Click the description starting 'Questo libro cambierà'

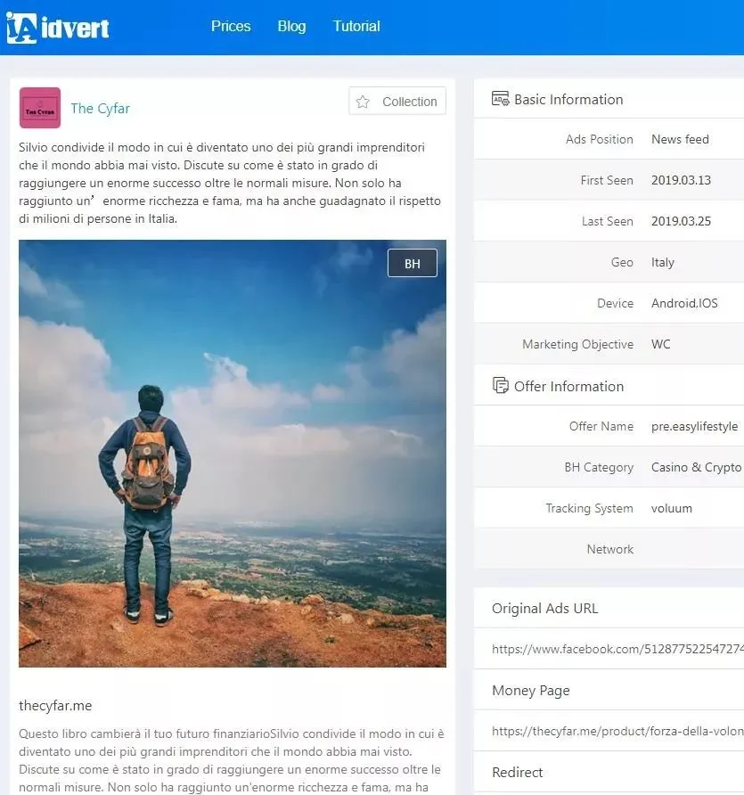[x=231, y=760]
